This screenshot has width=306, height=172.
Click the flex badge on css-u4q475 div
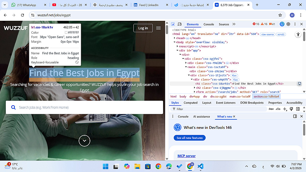click(236, 80)
